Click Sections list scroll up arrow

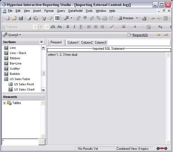click(43, 48)
